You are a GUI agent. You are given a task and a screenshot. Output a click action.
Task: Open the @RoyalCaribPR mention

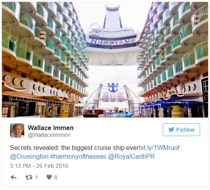pos(131,156)
